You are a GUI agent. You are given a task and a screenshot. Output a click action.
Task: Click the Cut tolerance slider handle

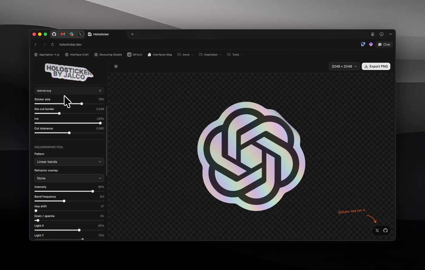69,133
